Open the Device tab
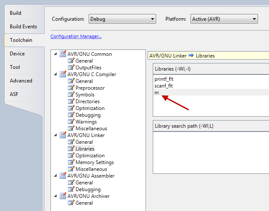Image resolution: width=269 pixels, height=211 pixels. click(x=17, y=54)
